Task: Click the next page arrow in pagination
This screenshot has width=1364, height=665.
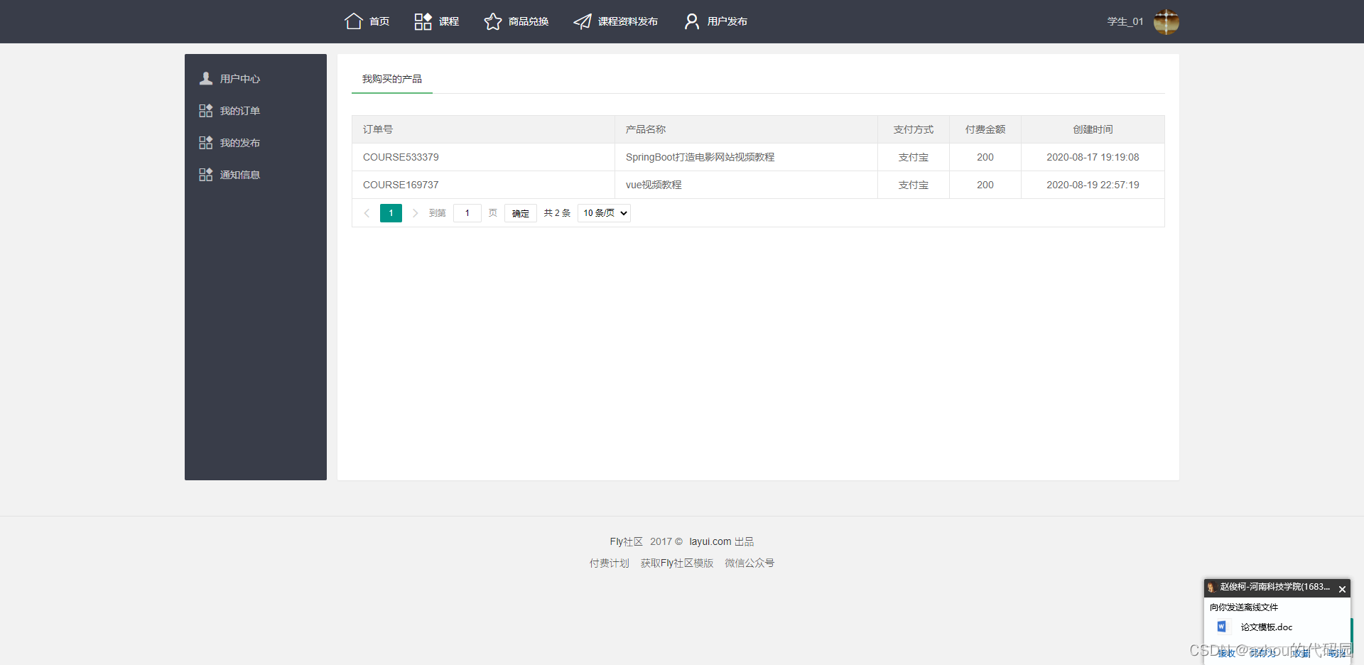Action: (x=415, y=212)
